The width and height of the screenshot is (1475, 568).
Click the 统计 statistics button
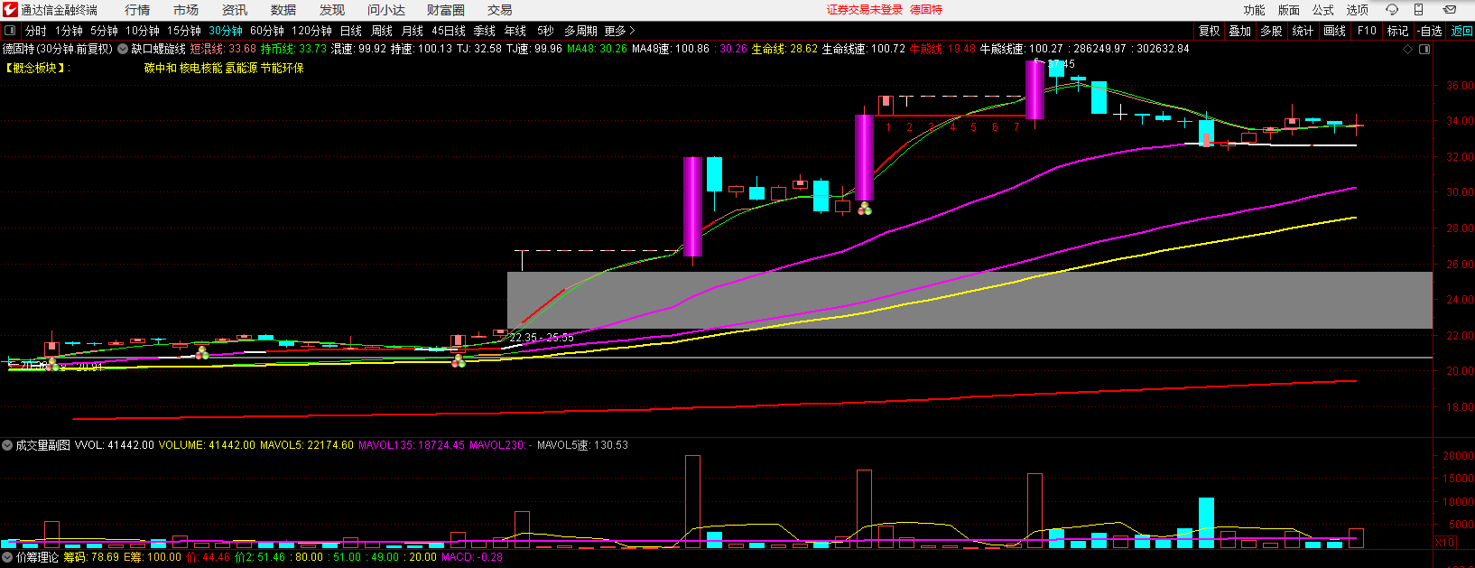pyautogui.click(x=1303, y=31)
